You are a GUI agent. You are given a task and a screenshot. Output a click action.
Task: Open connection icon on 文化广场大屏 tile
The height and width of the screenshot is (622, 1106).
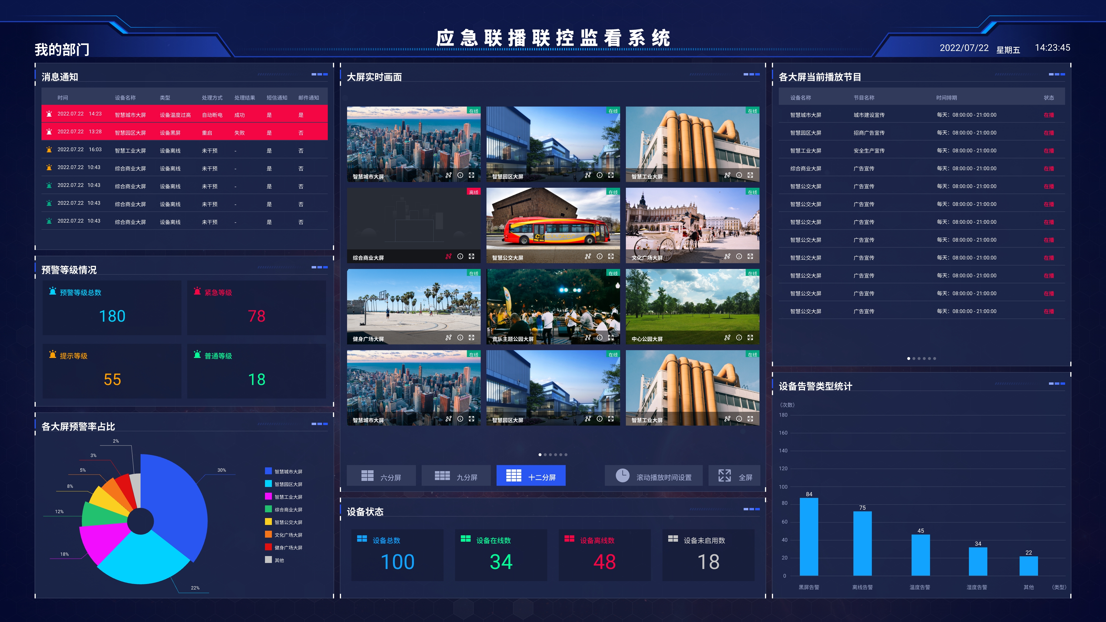coord(727,256)
